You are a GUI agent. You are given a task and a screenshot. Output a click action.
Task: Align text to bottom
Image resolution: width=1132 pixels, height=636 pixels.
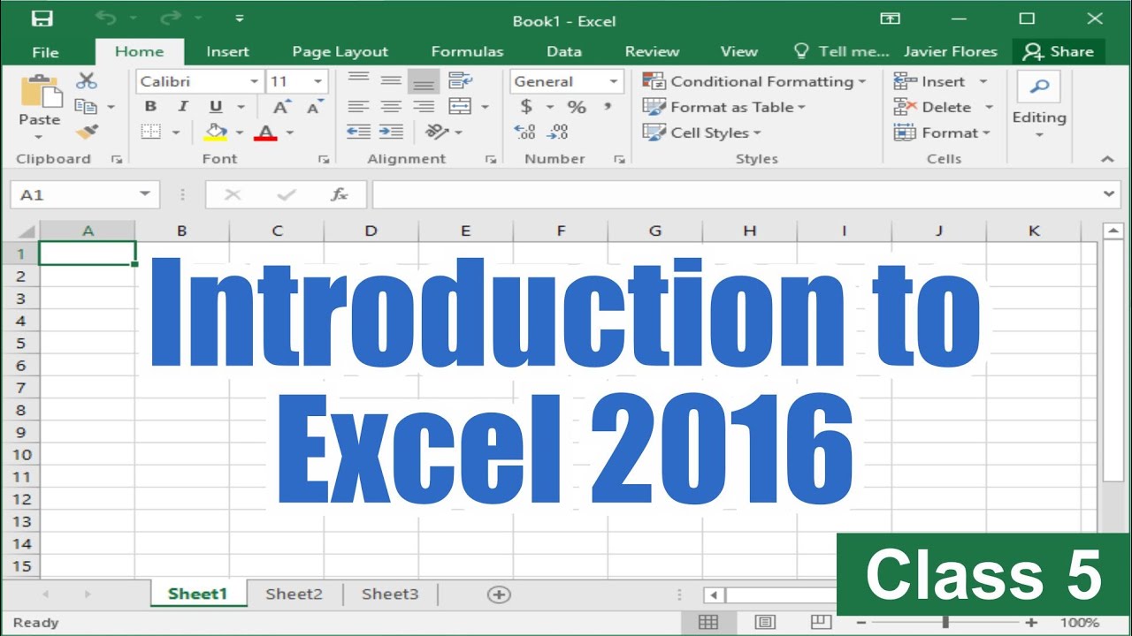pos(424,81)
